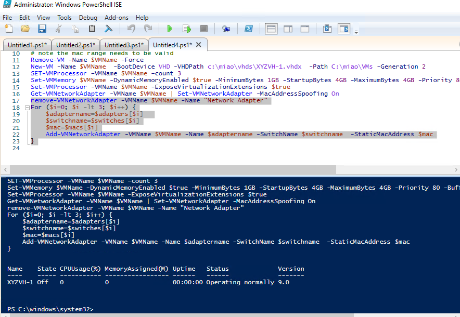The width and height of the screenshot is (460, 317).
Task: Click the Open script folder icon
Action: click(25, 29)
